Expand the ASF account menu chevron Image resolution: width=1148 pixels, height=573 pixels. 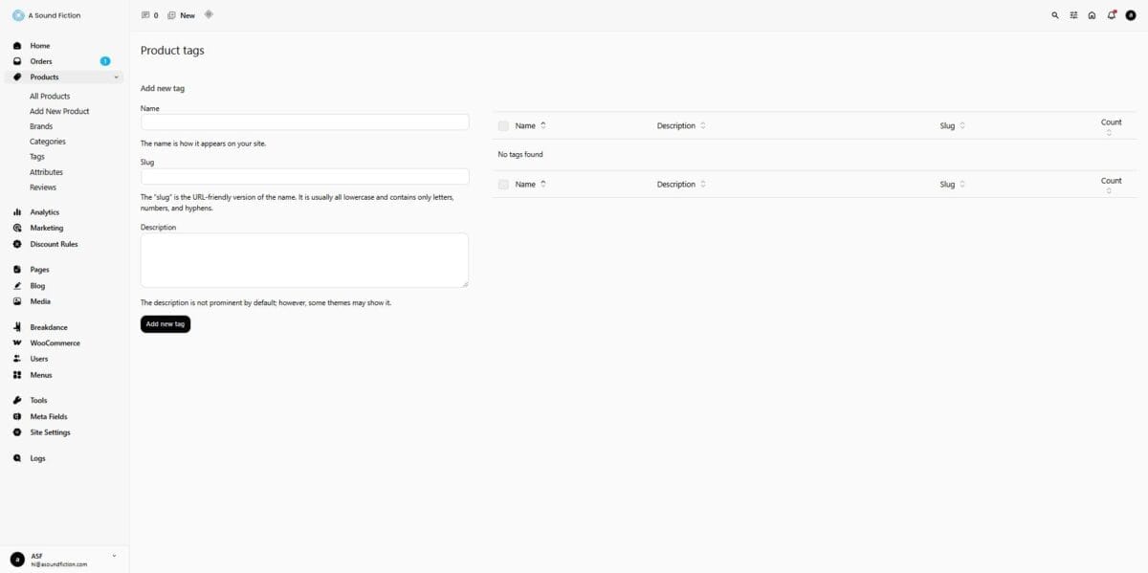(x=114, y=556)
